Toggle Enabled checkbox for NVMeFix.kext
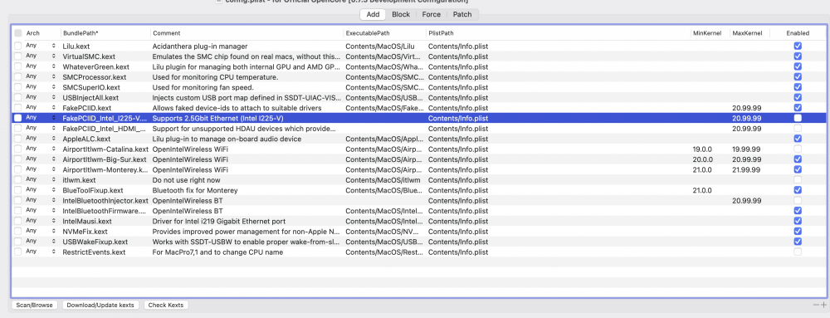The height and width of the screenshot is (318, 830). click(x=798, y=231)
